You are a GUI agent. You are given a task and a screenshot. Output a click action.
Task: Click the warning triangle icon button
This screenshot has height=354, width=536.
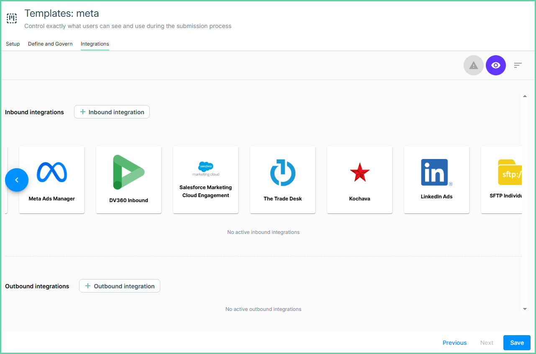474,65
